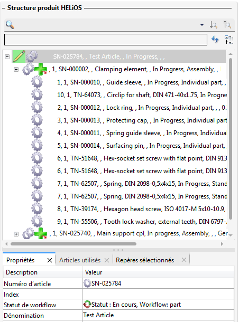Click the gear icon for Guide sleeve
The height and width of the screenshot is (322, 239).
[x=37, y=82]
